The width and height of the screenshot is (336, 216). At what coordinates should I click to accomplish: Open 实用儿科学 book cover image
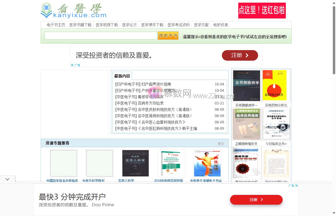(x=136, y=163)
